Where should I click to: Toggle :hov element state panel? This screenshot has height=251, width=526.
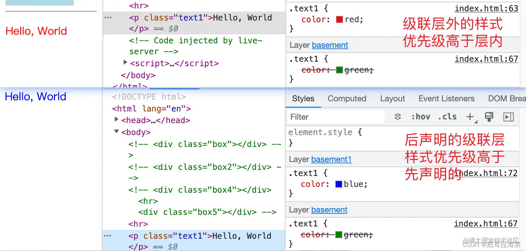pos(420,117)
